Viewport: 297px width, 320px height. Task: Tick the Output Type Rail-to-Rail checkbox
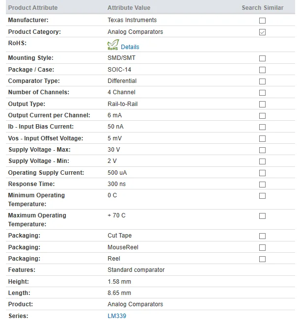262,104
